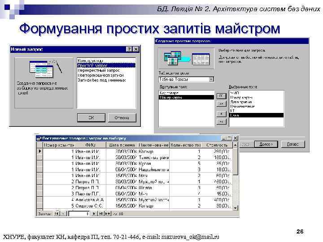Click the 'Кулон' cell

click(x=154, y=164)
